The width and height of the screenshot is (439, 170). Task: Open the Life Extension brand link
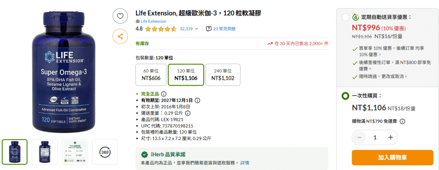tap(153, 21)
